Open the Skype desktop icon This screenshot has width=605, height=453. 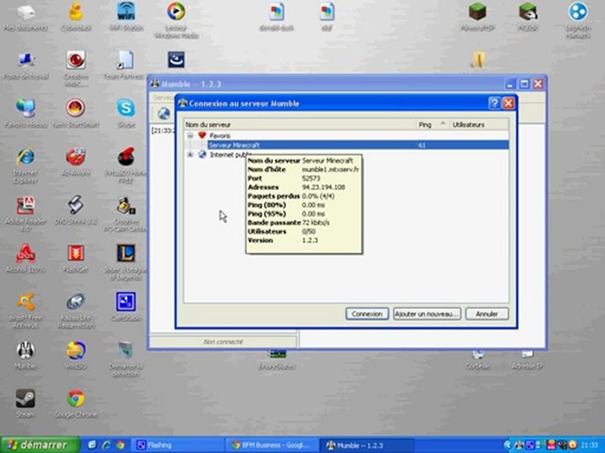pyautogui.click(x=126, y=108)
